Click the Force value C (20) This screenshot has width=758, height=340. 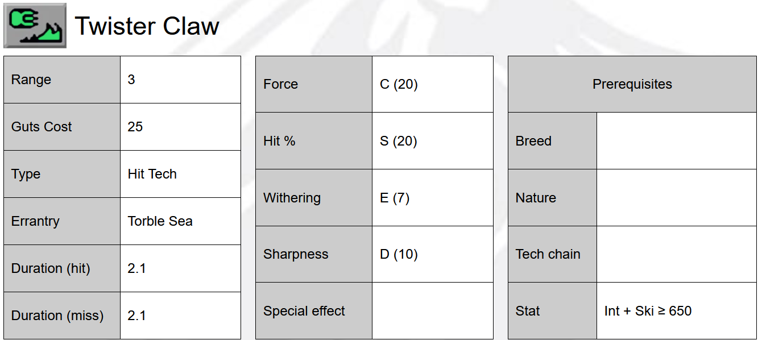432,84
